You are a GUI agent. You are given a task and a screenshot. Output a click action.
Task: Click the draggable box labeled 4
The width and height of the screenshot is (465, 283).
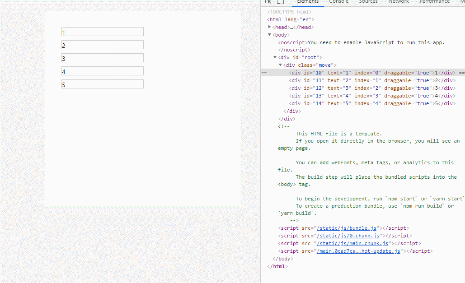[x=102, y=71]
